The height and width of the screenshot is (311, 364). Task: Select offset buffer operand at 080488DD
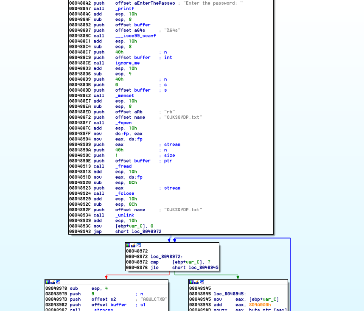tap(133, 90)
